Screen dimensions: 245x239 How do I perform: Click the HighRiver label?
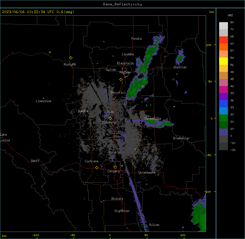click(122, 211)
